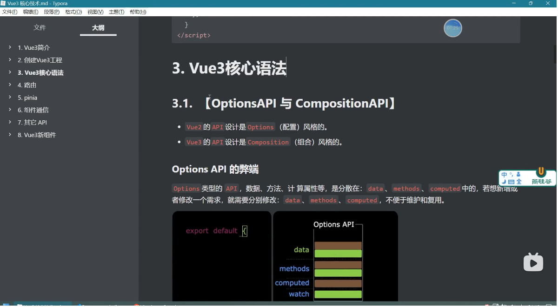Click 'data' code after 就需要分别修改：
Screen dimensions: 558x307
click(x=292, y=200)
